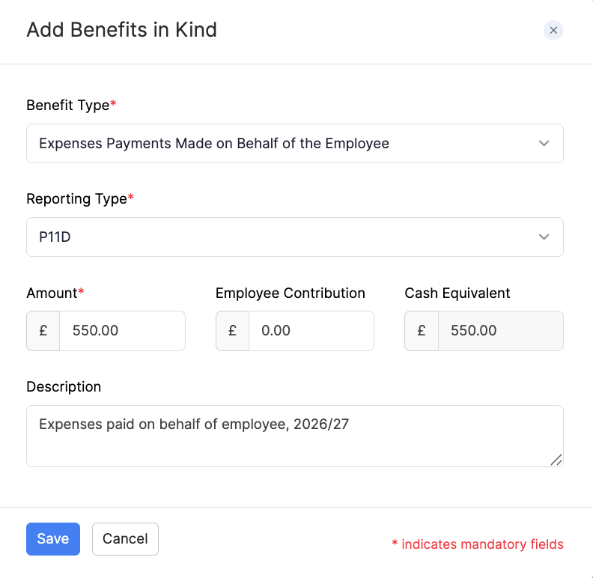593x578 pixels.
Task: Click the Reporting Type chevron arrow
Action: tap(544, 237)
